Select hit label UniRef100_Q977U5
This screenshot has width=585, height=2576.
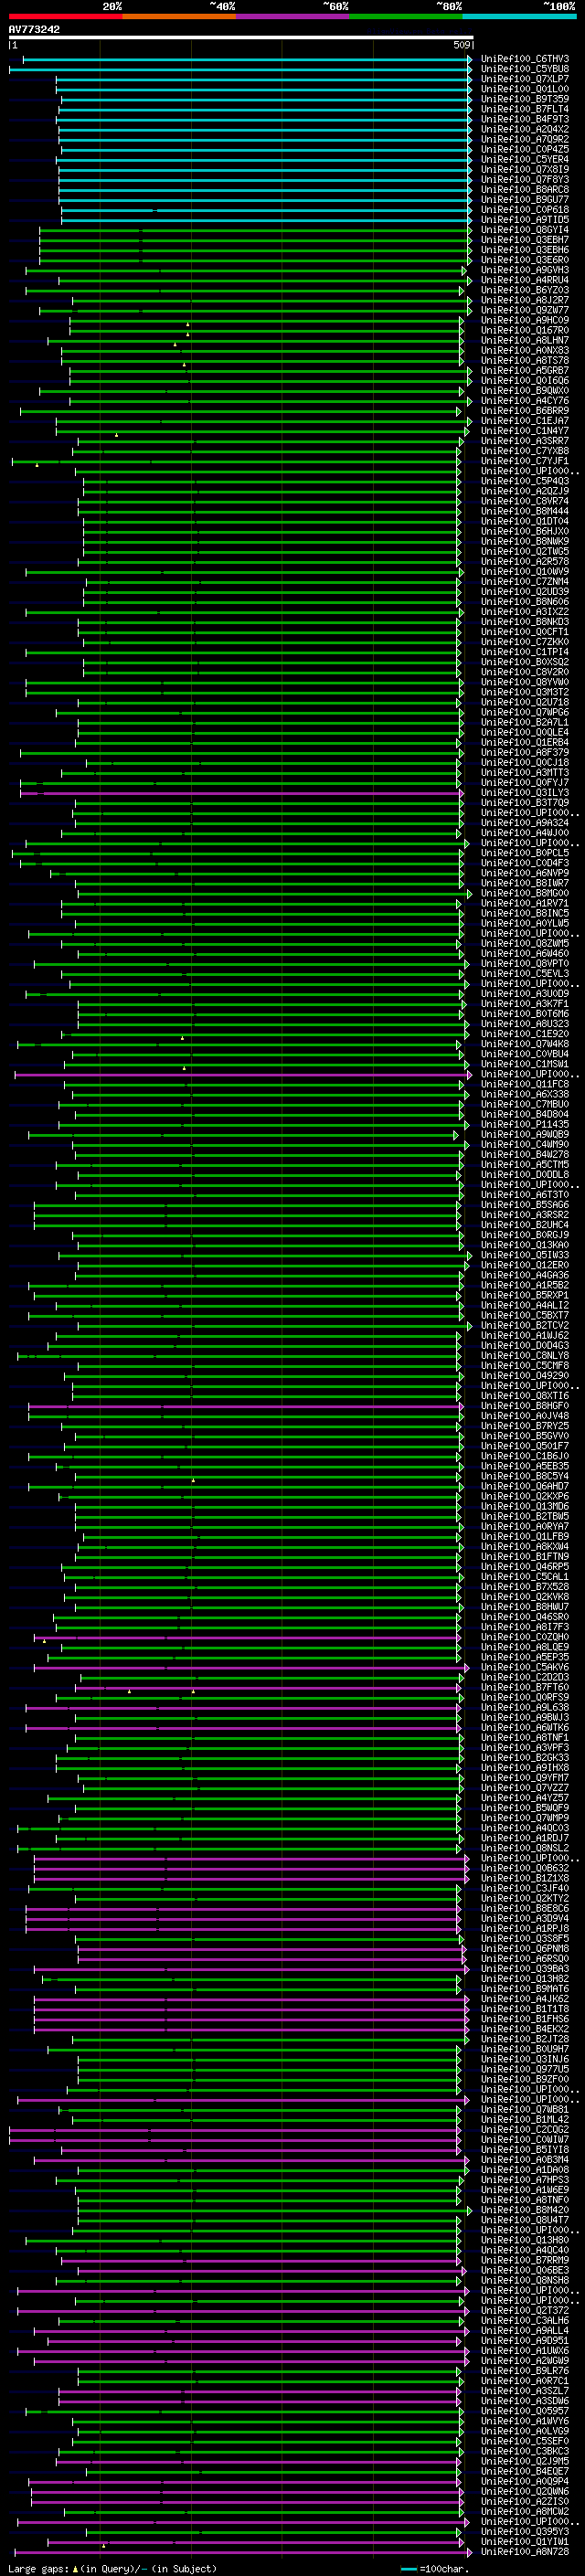[x=525, y=2069]
